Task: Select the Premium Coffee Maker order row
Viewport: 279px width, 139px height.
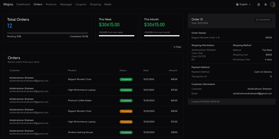Action: [x=80, y=101]
